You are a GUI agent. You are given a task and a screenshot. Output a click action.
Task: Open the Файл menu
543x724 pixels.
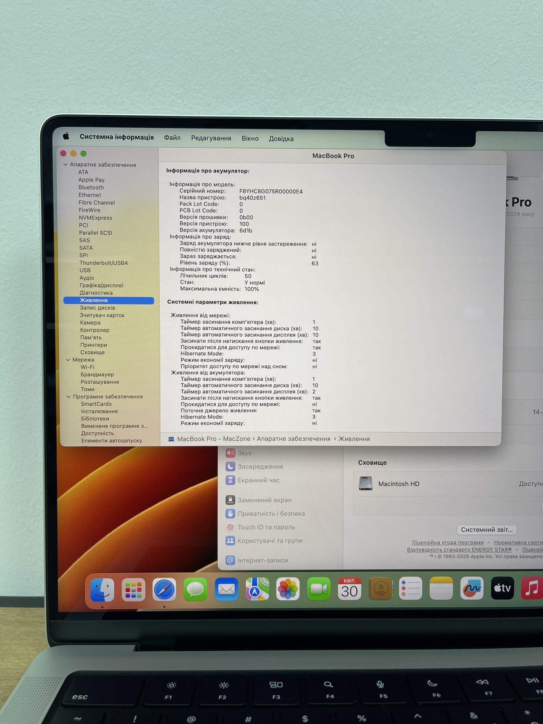point(172,138)
